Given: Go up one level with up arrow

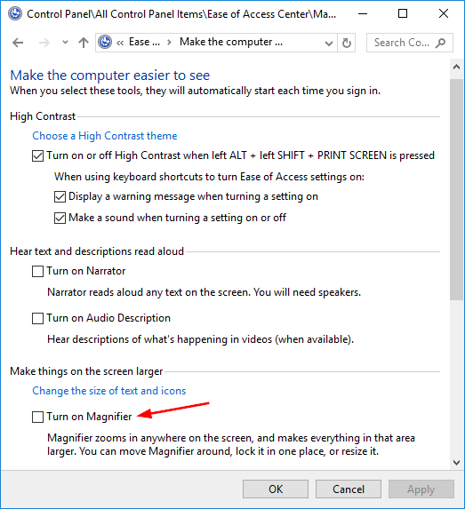Looking at the screenshot, I should 84,43.
